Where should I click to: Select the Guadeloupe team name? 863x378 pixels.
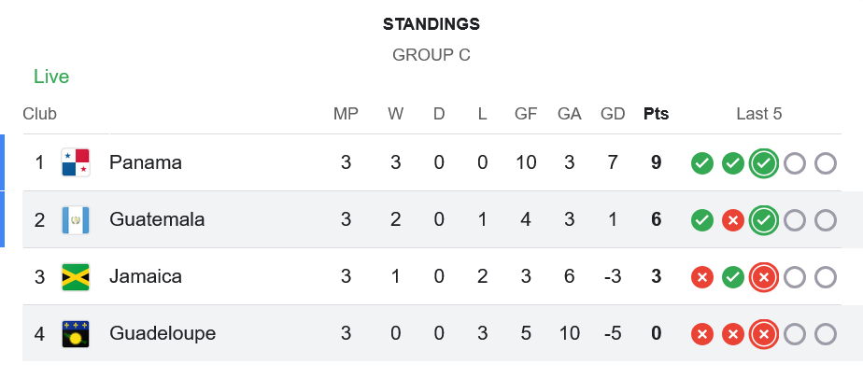162,333
